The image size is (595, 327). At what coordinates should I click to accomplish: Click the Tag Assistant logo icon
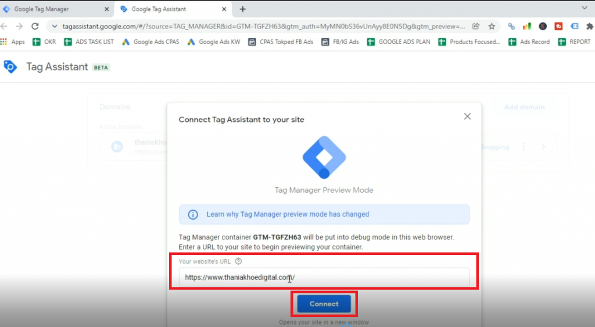click(10, 67)
